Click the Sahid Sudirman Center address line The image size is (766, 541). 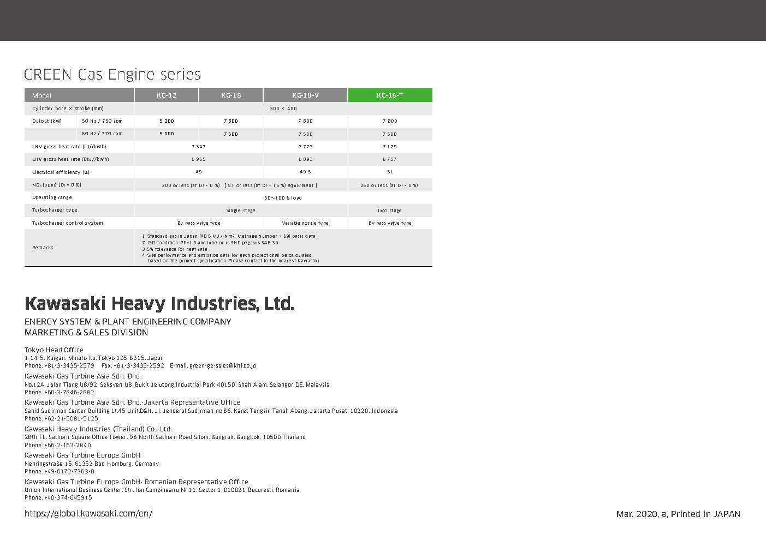(211, 411)
